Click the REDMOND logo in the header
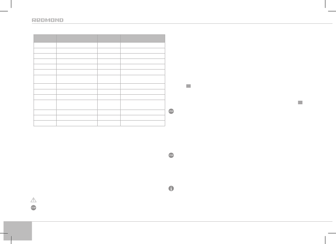Image resolution: width=336 pixels, height=244 pixels. click(x=48, y=20)
